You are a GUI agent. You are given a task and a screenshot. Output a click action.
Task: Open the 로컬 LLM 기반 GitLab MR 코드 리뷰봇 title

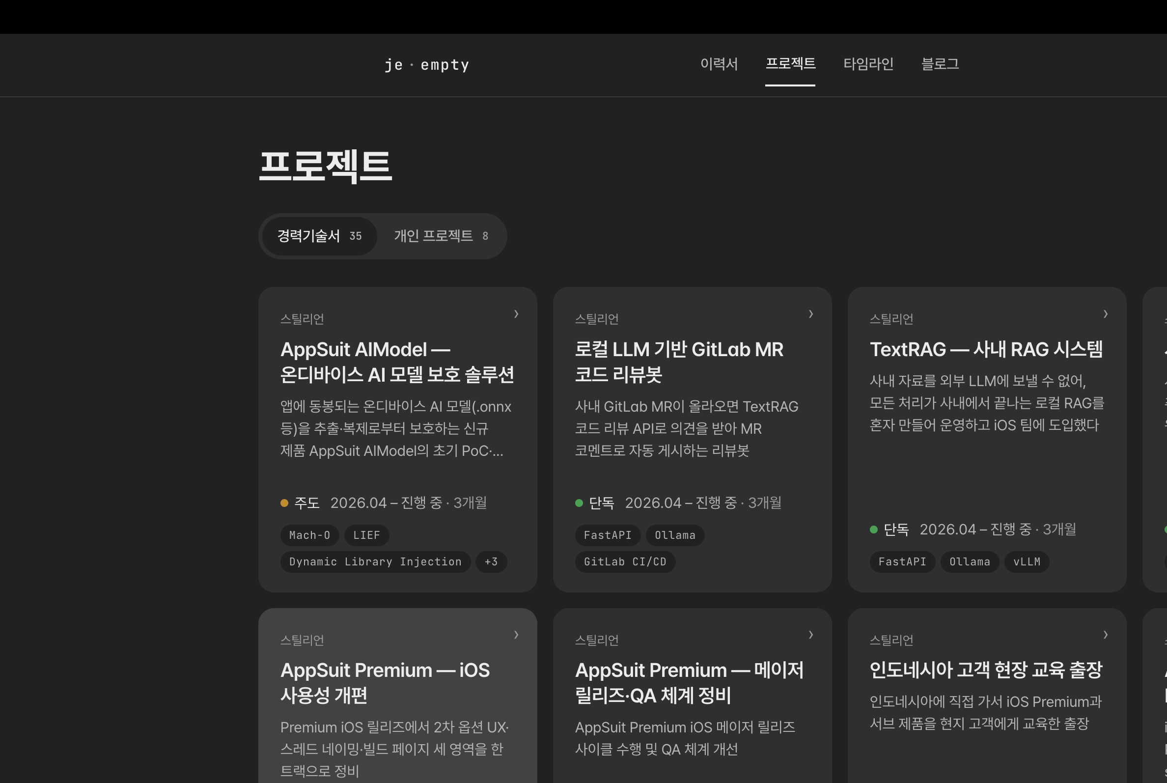pyautogui.click(x=679, y=362)
